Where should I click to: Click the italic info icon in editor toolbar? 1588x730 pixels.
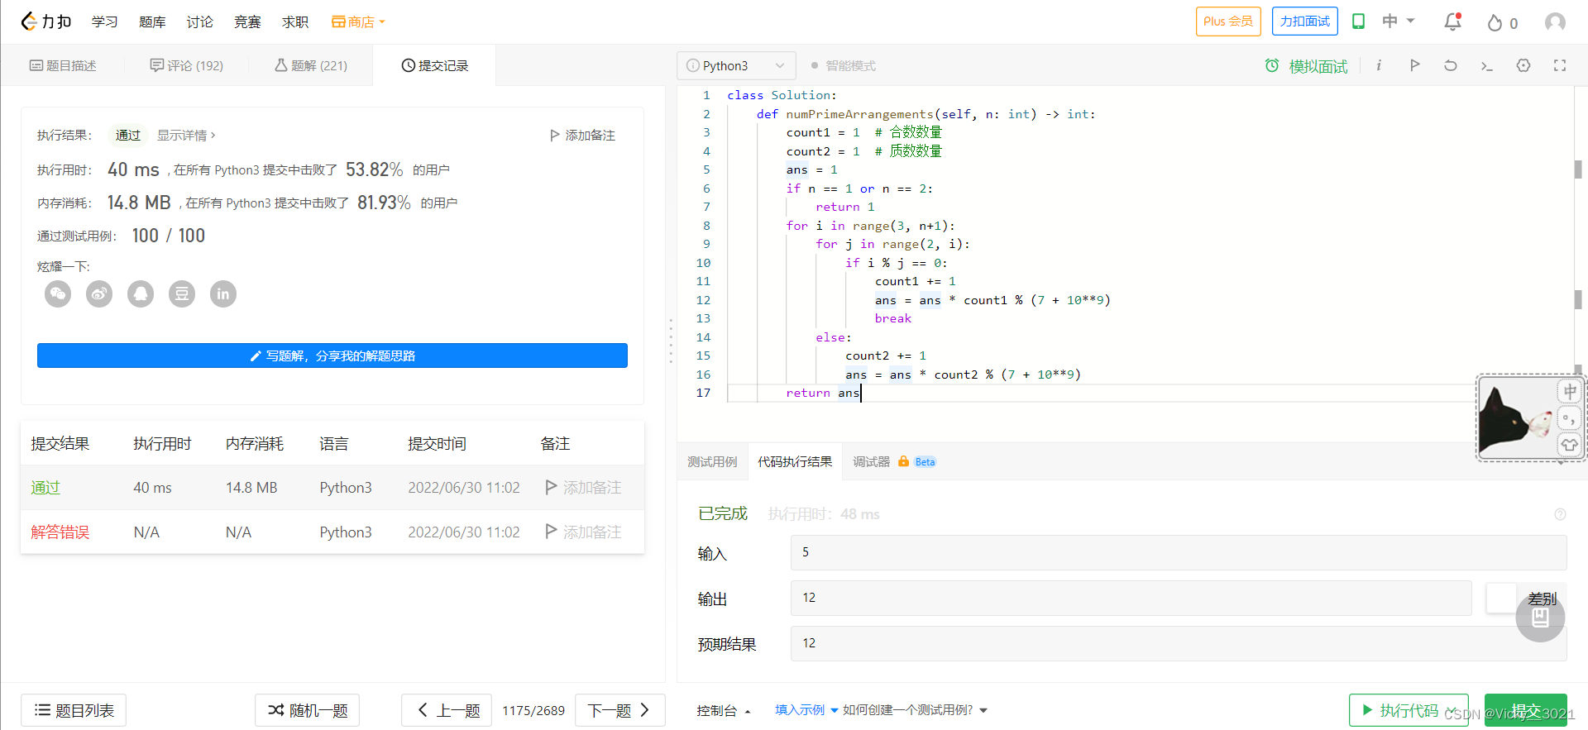pos(1379,65)
